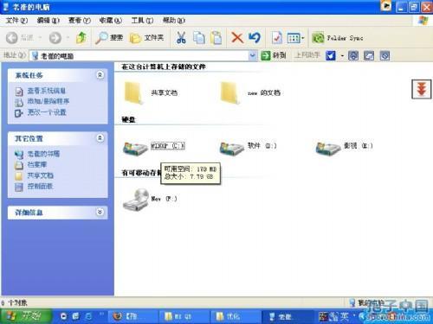Collapse the System Tasks (系统任务) panel
433x324 pixels.
point(100,75)
